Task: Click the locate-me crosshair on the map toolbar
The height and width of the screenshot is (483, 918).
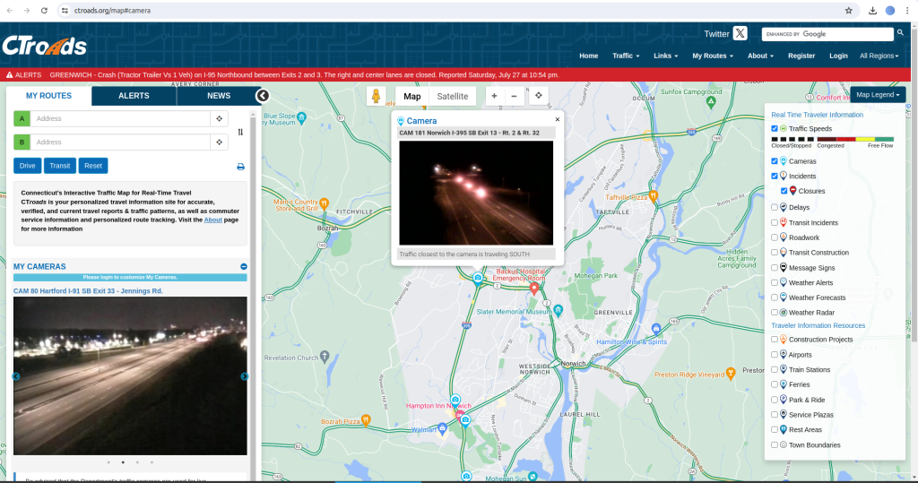Action: 539,96
